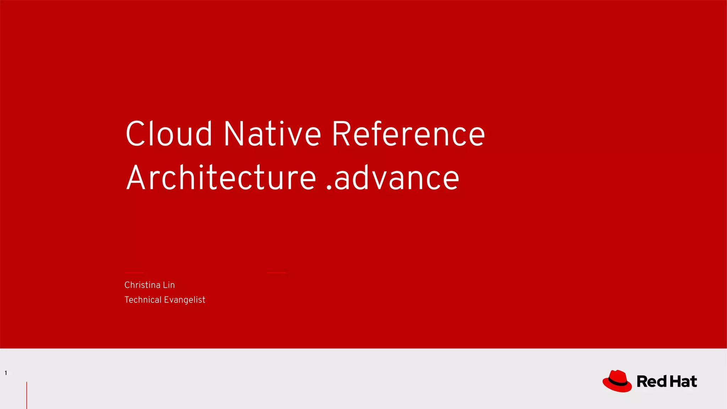
Task: Click the word Technical in the subtitle
Action: click(143, 300)
